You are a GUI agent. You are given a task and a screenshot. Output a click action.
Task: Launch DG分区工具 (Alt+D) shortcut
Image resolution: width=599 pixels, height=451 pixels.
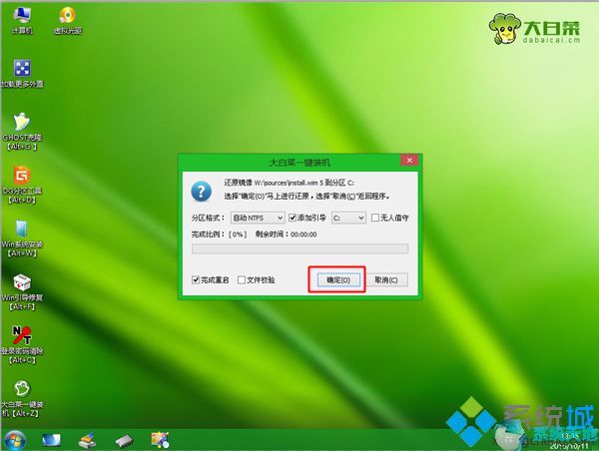pyautogui.click(x=22, y=185)
